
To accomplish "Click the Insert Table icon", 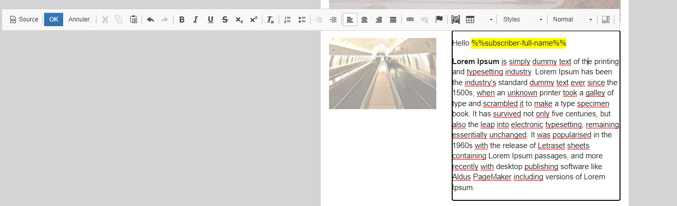I will [470, 19].
